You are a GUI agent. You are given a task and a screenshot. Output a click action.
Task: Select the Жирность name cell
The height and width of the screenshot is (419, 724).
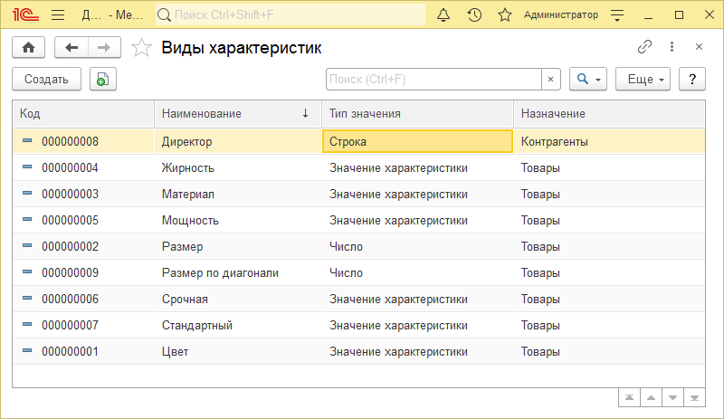(x=238, y=167)
